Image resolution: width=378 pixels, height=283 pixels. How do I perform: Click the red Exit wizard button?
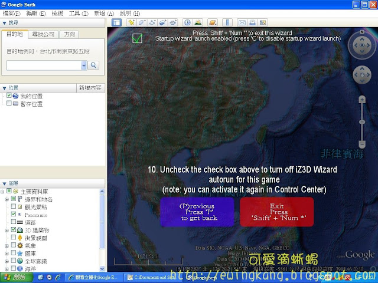[277, 212]
